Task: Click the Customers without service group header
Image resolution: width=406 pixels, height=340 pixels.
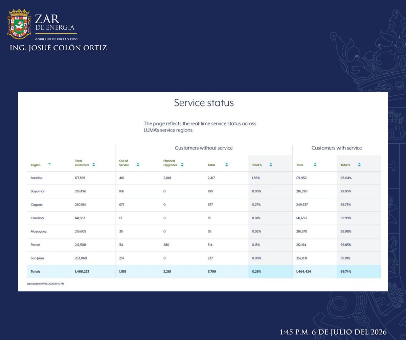Action: click(x=204, y=148)
